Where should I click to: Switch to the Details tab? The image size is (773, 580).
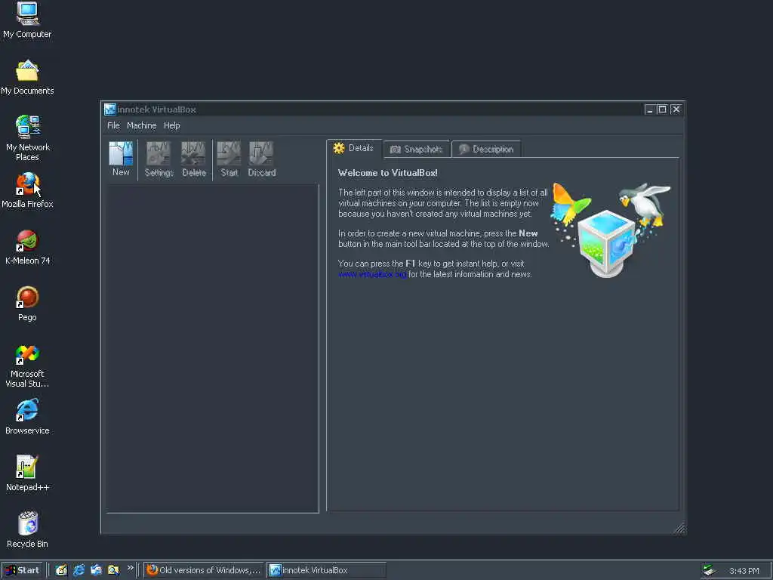(x=354, y=149)
